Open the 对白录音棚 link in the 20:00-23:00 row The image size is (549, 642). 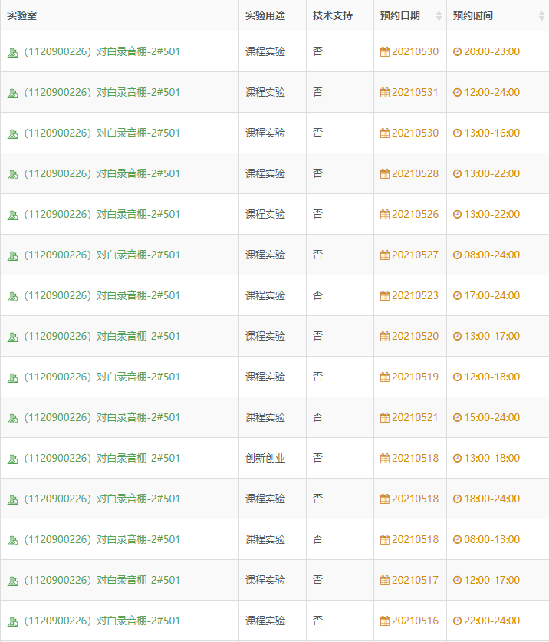click(102, 51)
